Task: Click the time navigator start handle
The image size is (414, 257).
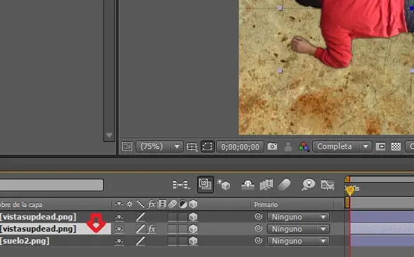Action: tap(347, 179)
